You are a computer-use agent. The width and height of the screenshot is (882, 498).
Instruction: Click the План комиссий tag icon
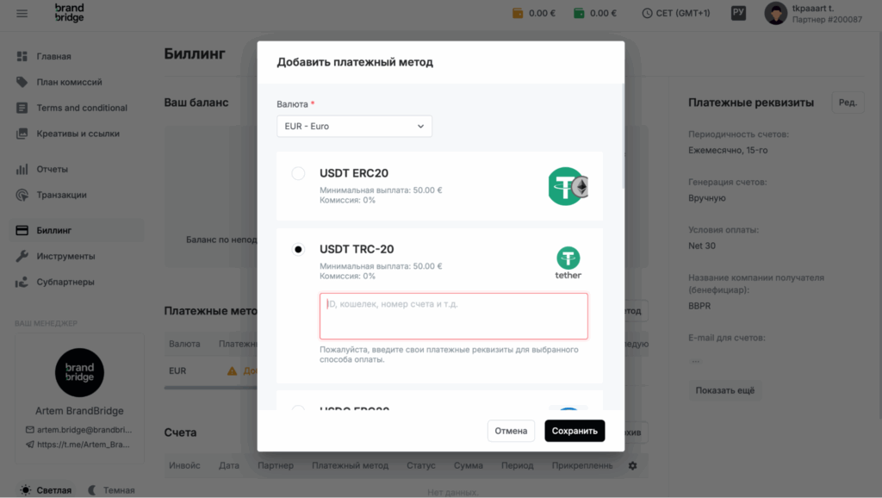(x=22, y=82)
